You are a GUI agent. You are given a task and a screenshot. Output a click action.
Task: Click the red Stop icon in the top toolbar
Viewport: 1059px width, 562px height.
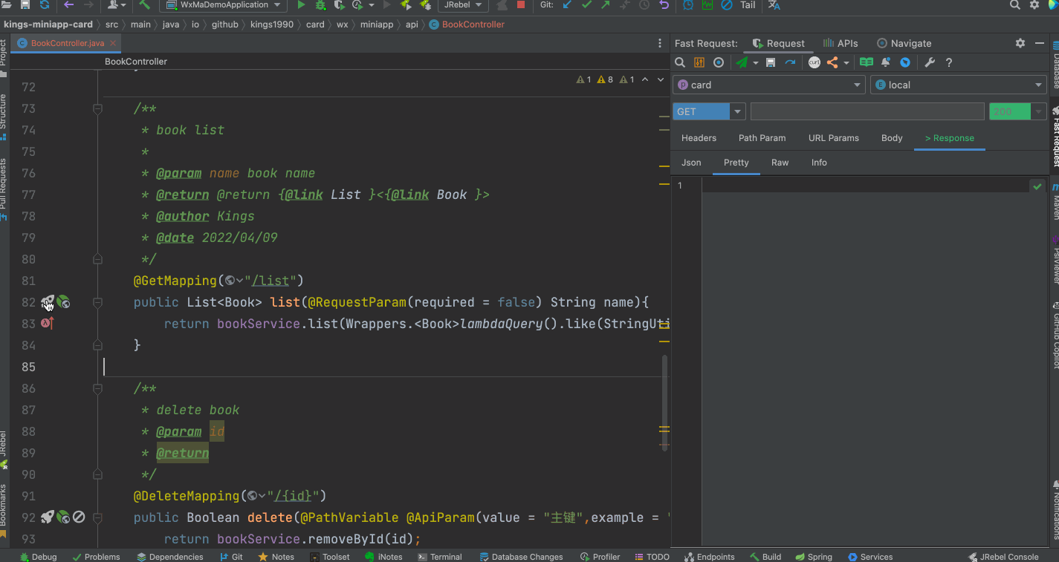(x=521, y=5)
